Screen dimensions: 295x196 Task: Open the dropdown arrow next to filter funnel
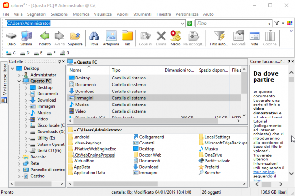pos(283,23)
